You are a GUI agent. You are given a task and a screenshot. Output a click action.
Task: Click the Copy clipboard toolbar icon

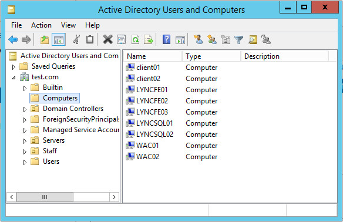tap(90, 39)
